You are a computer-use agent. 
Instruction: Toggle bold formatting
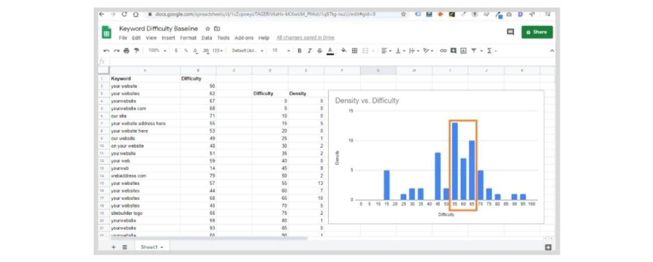300,51
